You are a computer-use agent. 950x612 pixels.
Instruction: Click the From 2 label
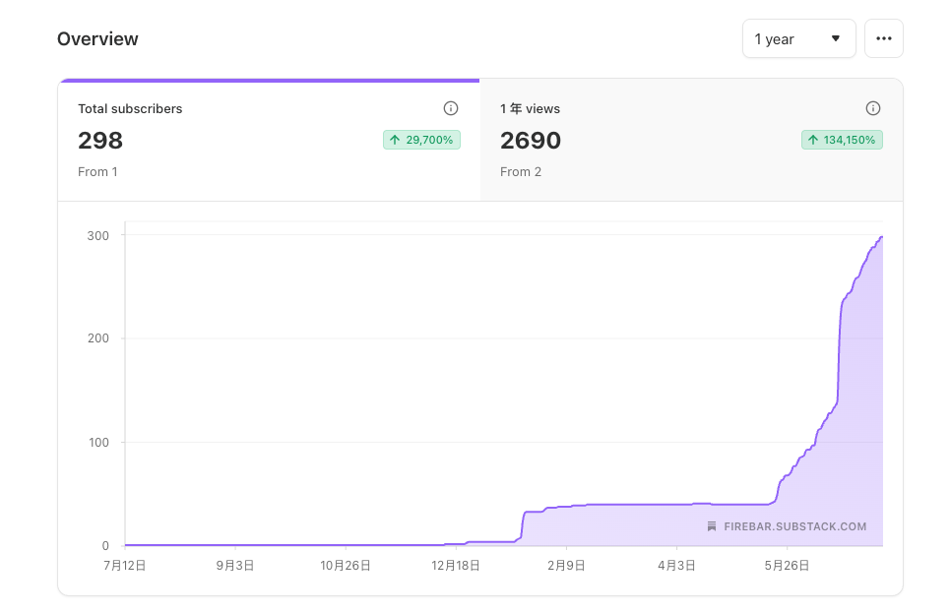521,172
